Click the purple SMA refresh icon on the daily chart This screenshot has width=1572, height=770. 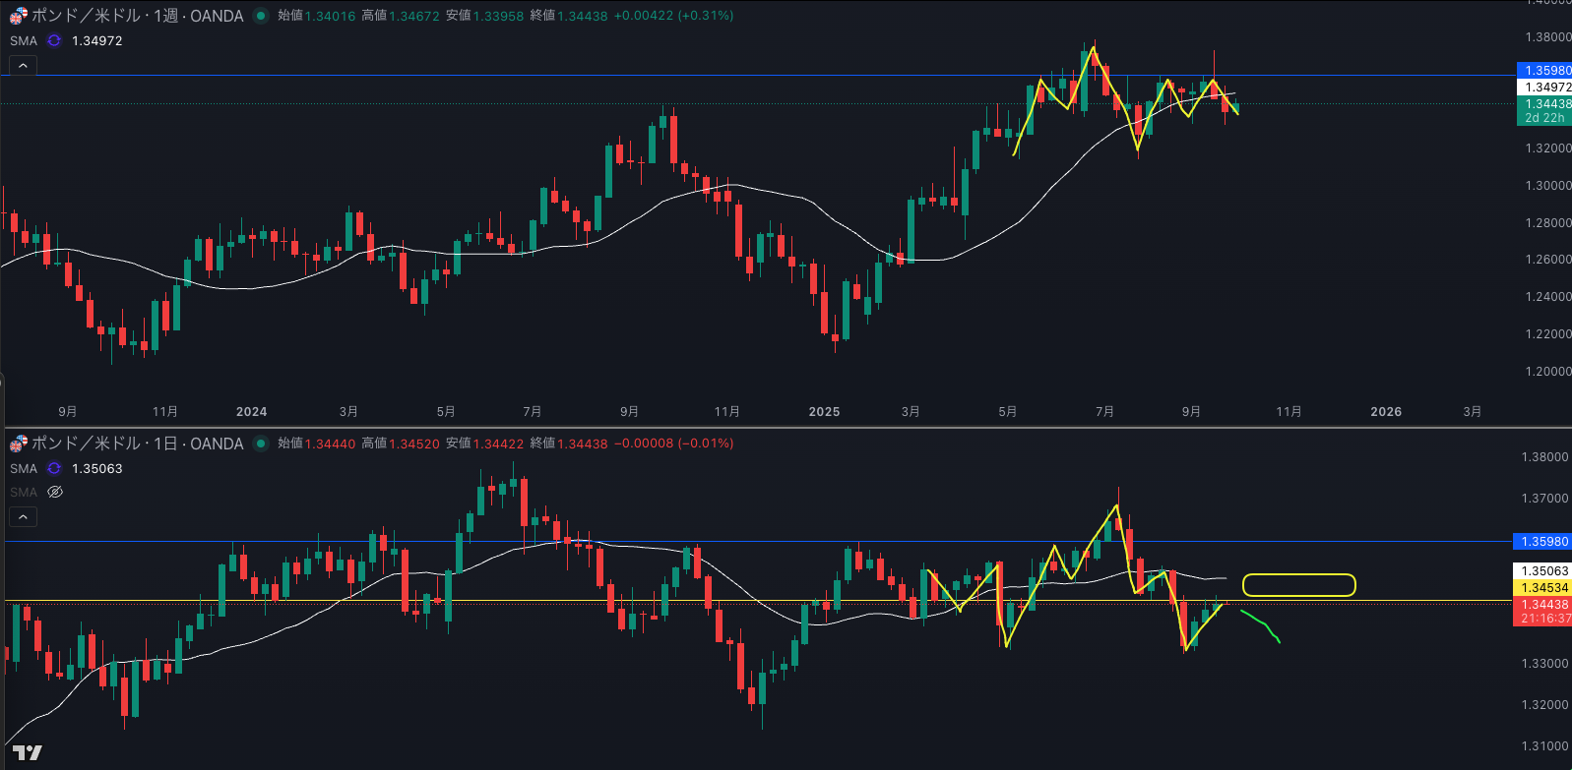54,468
